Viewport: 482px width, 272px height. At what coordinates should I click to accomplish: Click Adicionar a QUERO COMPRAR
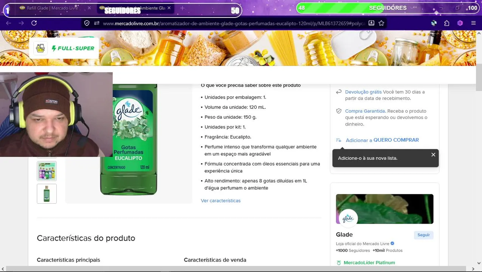click(x=382, y=140)
